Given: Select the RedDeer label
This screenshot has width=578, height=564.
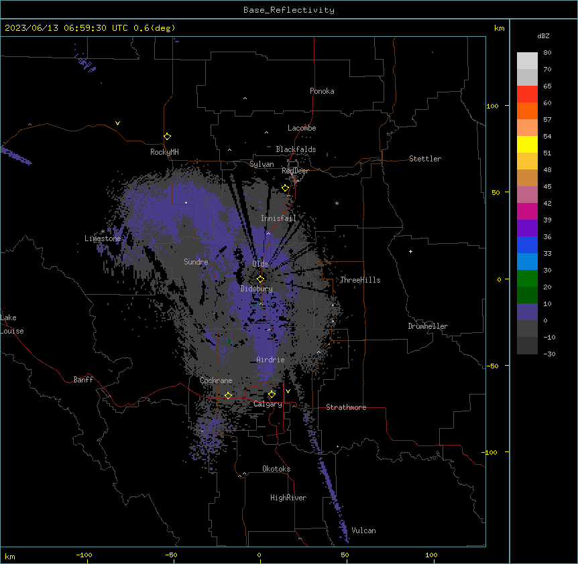Looking at the screenshot, I should point(295,171).
